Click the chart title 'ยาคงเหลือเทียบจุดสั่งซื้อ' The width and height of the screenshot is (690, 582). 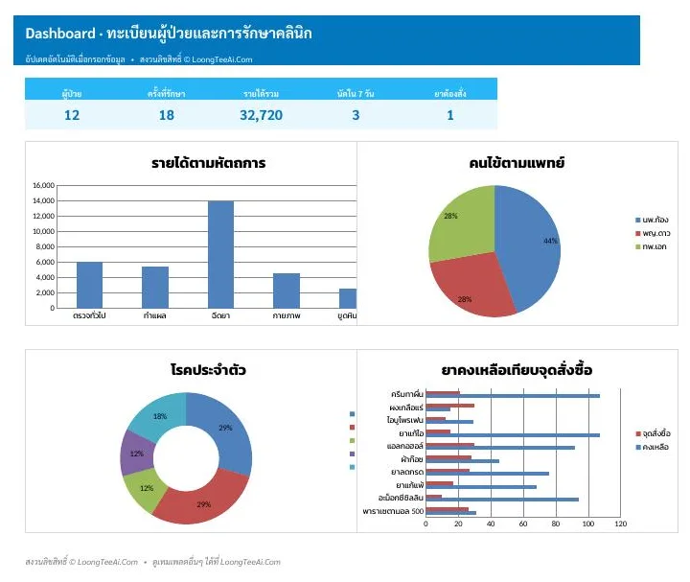coord(517,370)
